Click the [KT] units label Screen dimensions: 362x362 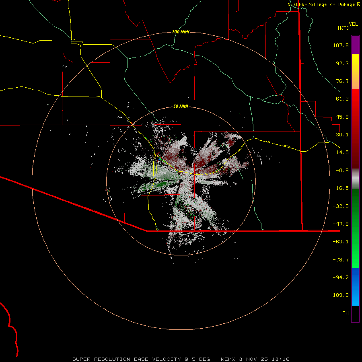pyautogui.click(x=343, y=28)
